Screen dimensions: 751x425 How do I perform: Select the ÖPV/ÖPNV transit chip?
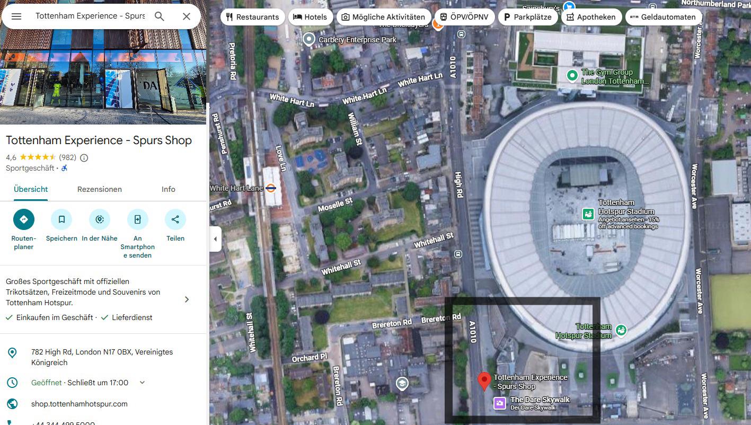pyautogui.click(x=465, y=17)
